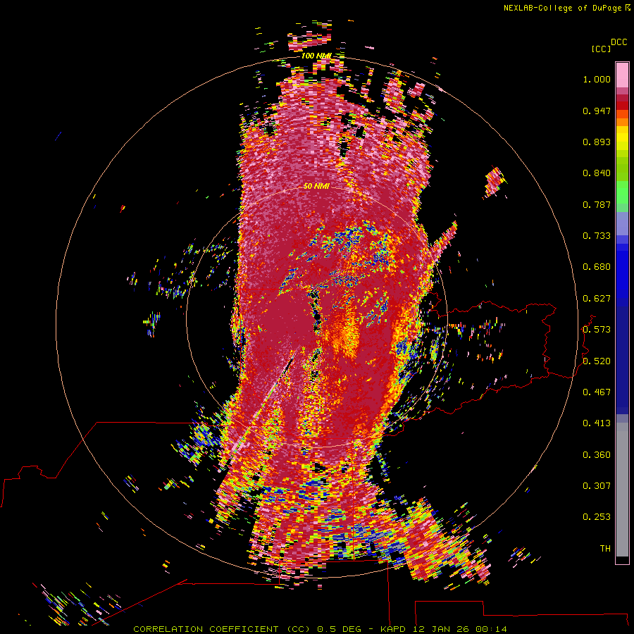Click the 0.840 scale value
This screenshot has height=634, width=634.
click(597, 173)
